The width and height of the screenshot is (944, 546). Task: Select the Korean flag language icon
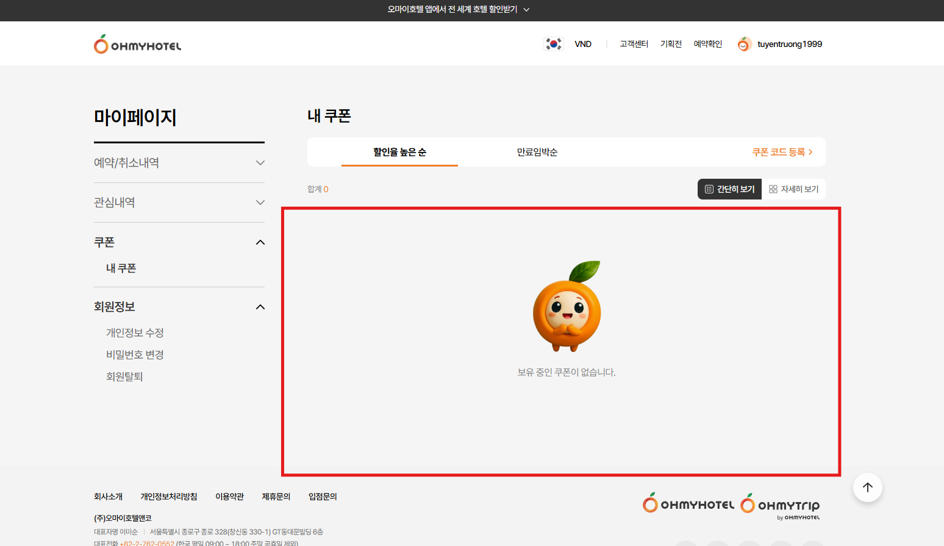554,44
